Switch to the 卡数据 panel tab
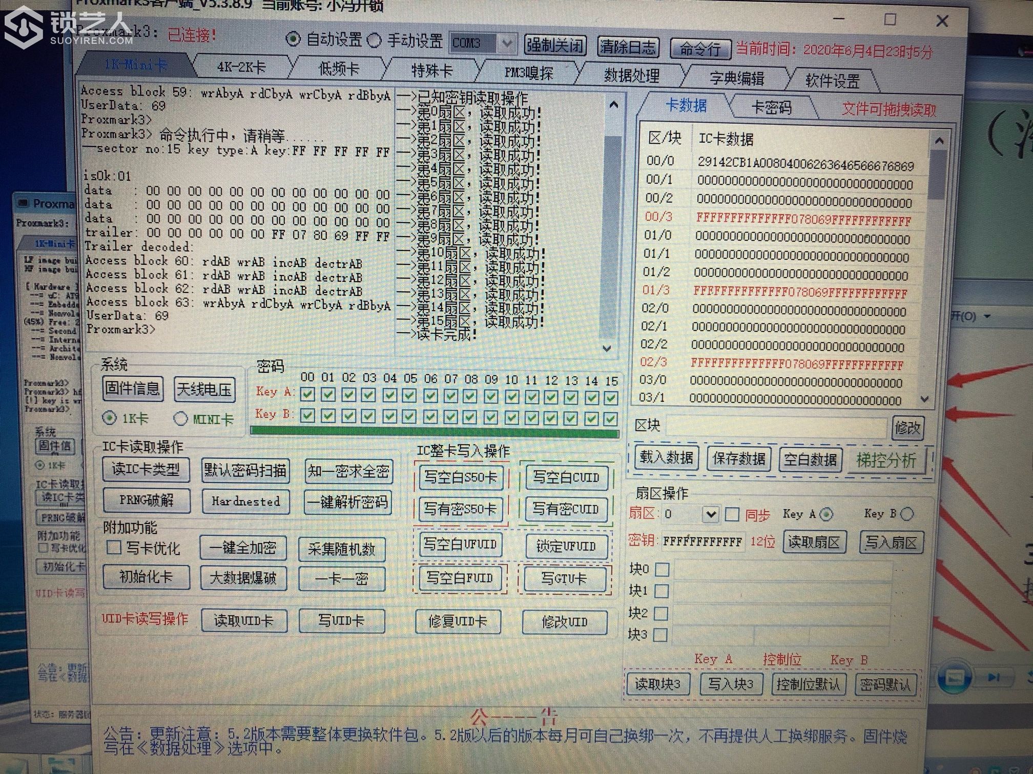This screenshot has width=1033, height=774. (x=686, y=105)
